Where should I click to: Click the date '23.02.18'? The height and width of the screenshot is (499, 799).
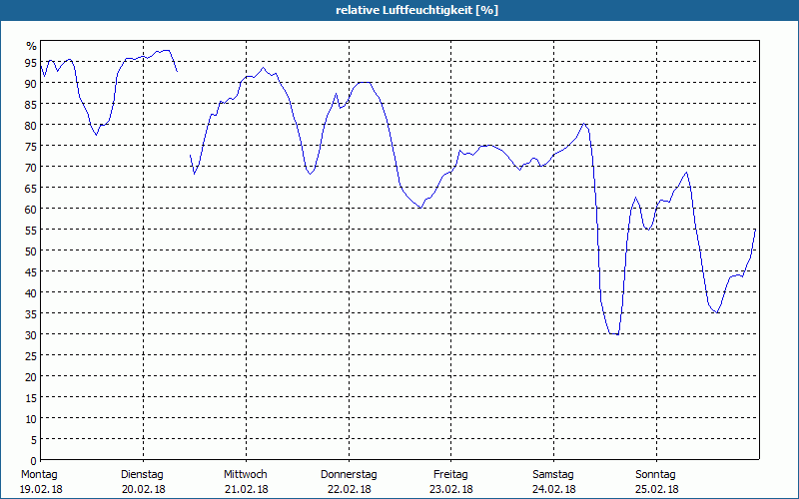coord(451,490)
